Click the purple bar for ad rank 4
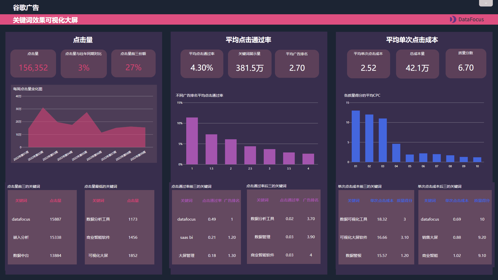The height and width of the screenshot is (280, 498). pos(308,159)
